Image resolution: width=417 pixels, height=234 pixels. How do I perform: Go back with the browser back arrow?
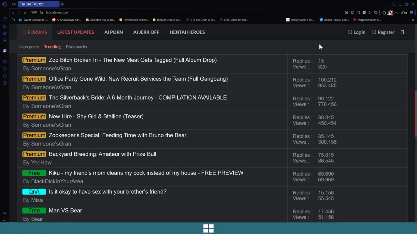point(13,13)
